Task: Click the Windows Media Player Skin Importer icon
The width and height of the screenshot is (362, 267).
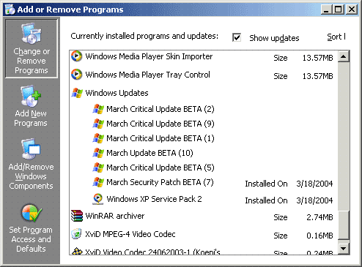Action: (76, 56)
